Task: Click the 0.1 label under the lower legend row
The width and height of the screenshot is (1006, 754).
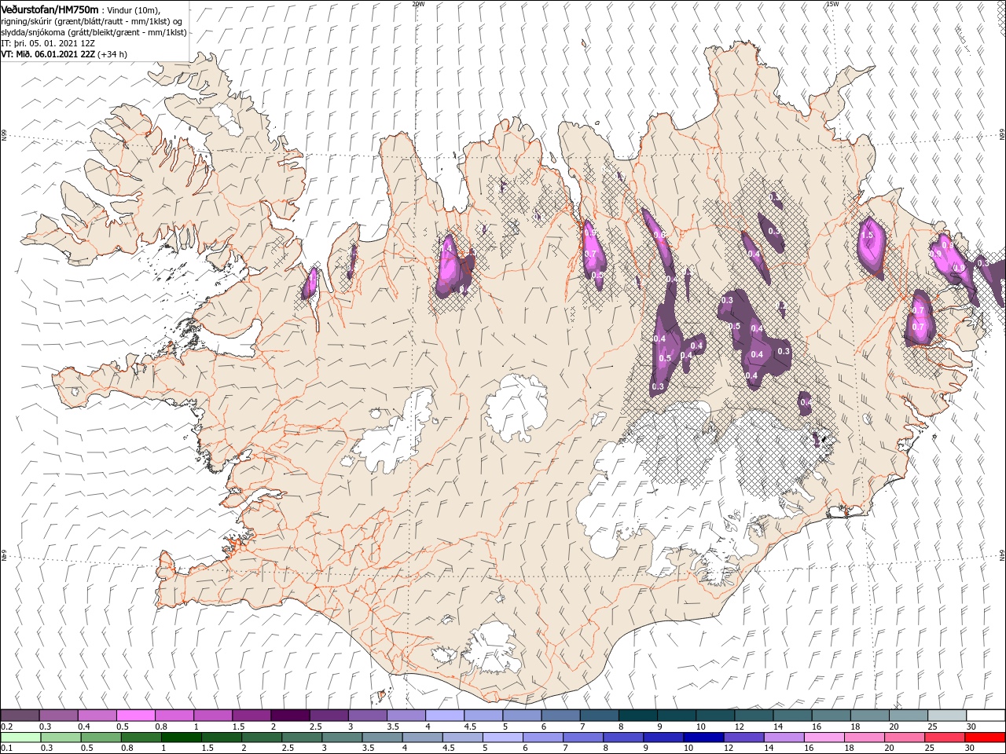Action: (6, 749)
